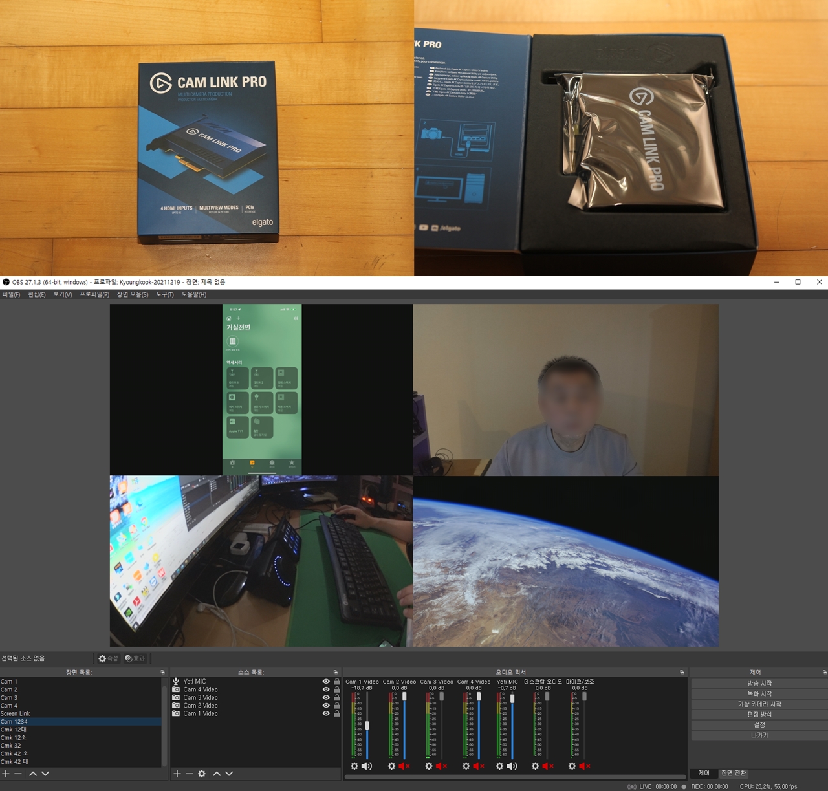Click the OBS logo in title bar
828x791 pixels.
pos(6,282)
